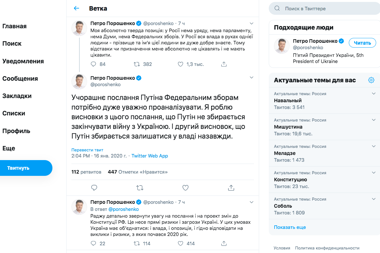The width and height of the screenshot is (380, 253).
Task: Like the first tweet with 1,3 тыс. likes
Action: [x=181, y=64]
